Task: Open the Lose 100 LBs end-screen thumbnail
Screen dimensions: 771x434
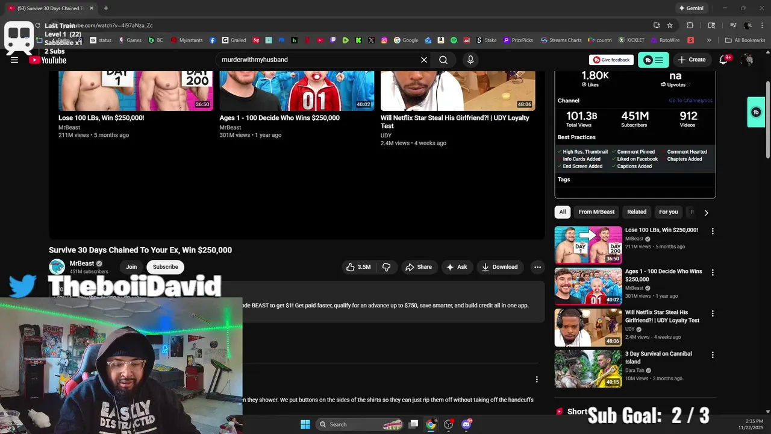Action: 136,90
